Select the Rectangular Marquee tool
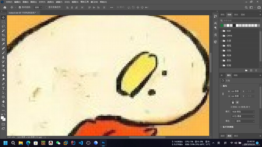This screenshot has width=262, height=147. point(3,22)
